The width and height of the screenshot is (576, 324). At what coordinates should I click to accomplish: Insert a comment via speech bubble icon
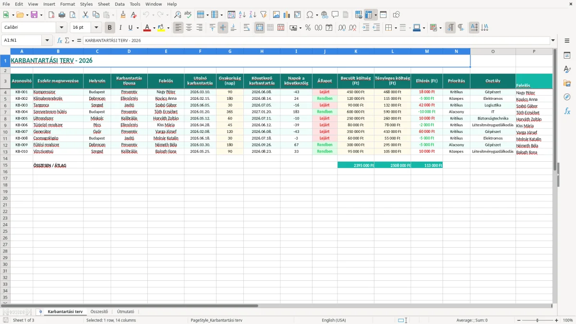click(335, 15)
